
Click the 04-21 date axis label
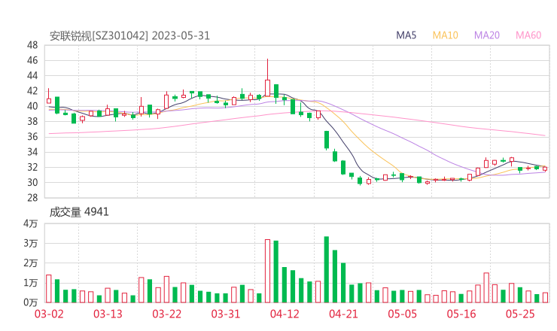tap(343, 314)
